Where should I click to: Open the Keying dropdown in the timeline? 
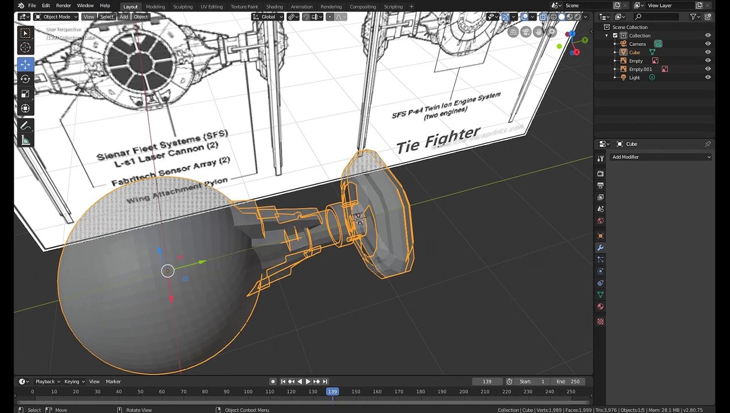tap(74, 381)
